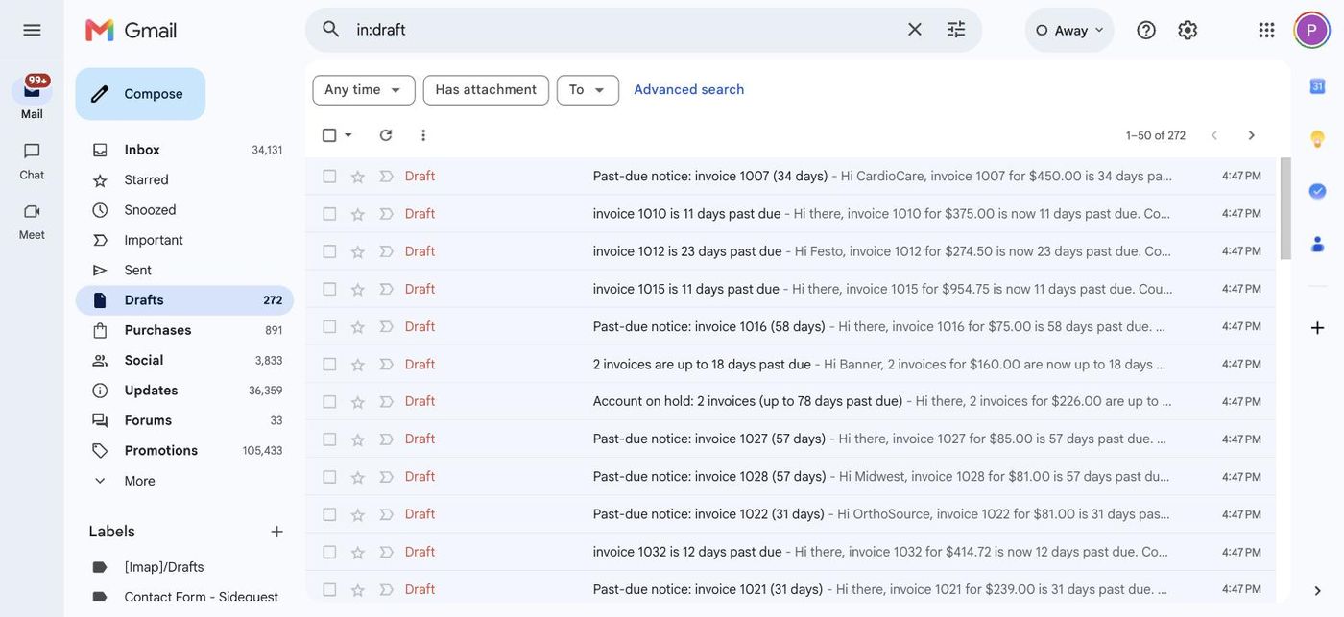Open the Drafts folder
Viewport: 1344px width, 617px height.
coord(184,300)
